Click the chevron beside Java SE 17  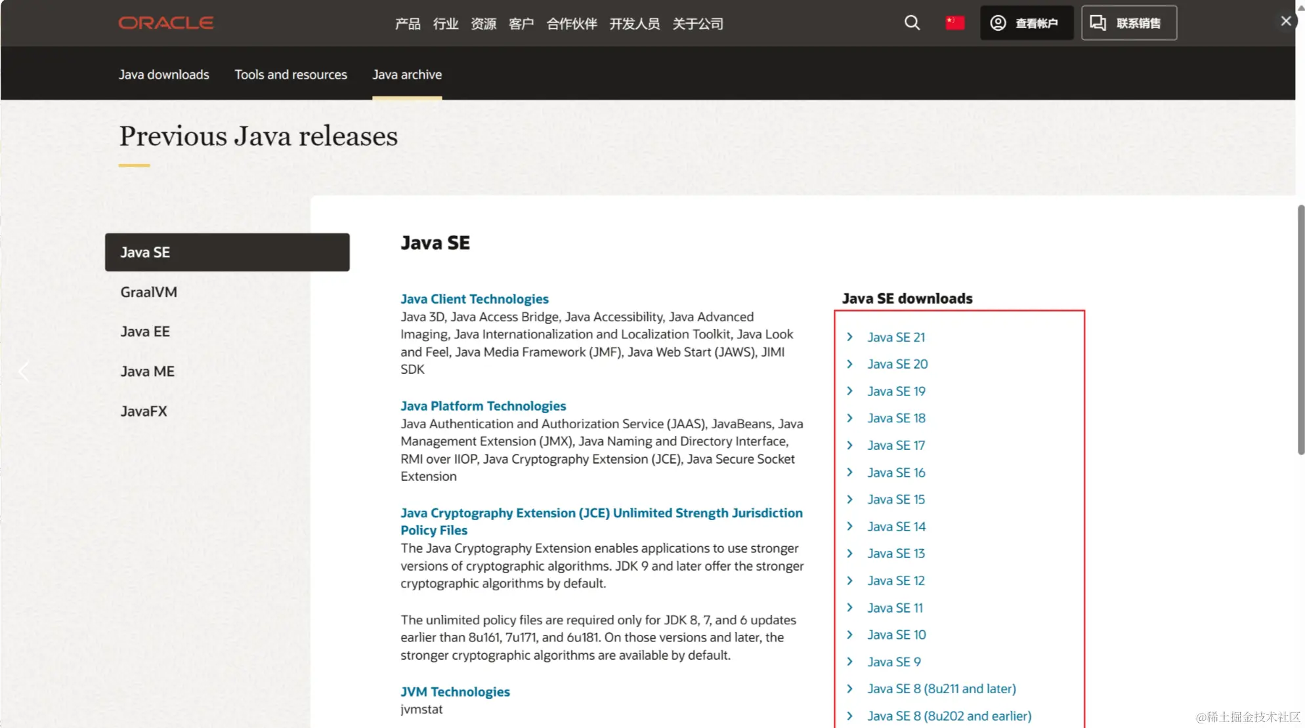click(850, 445)
